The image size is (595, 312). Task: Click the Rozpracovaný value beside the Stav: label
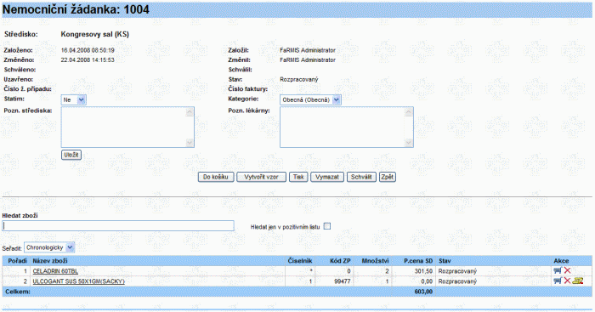click(x=299, y=79)
